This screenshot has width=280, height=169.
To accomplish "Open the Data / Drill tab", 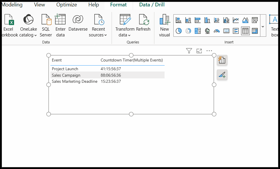I will (x=152, y=5).
